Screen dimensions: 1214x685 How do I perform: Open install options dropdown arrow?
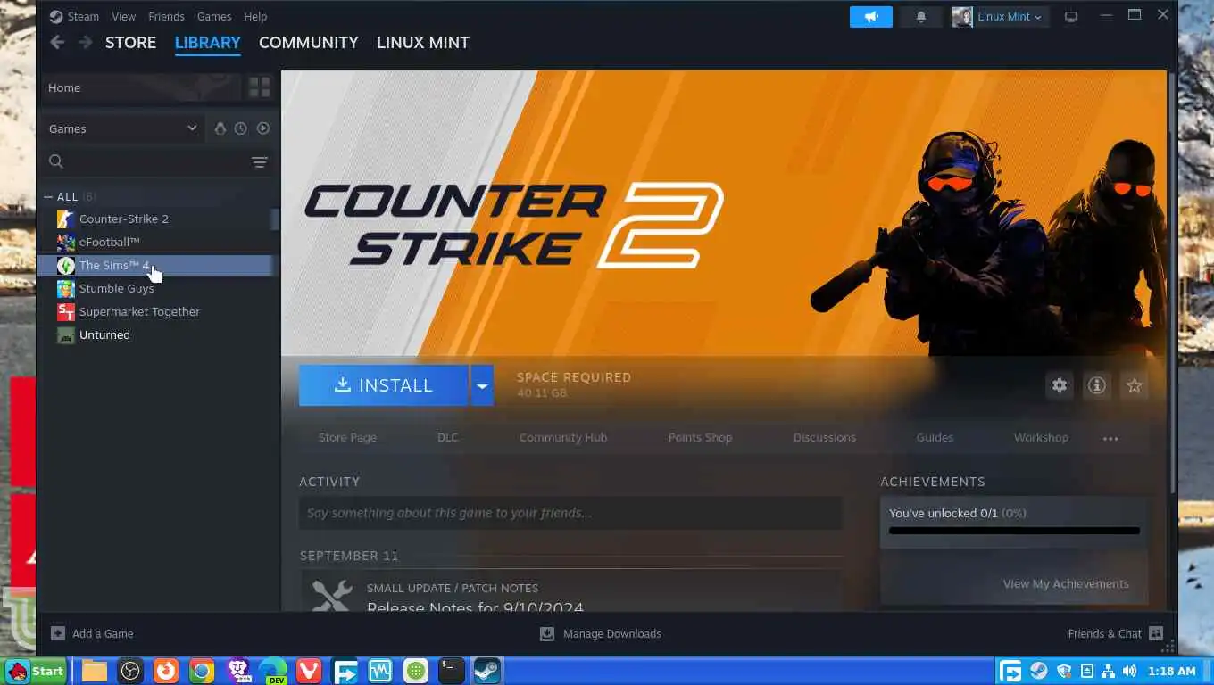pyautogui.click(x=482, y=385)
